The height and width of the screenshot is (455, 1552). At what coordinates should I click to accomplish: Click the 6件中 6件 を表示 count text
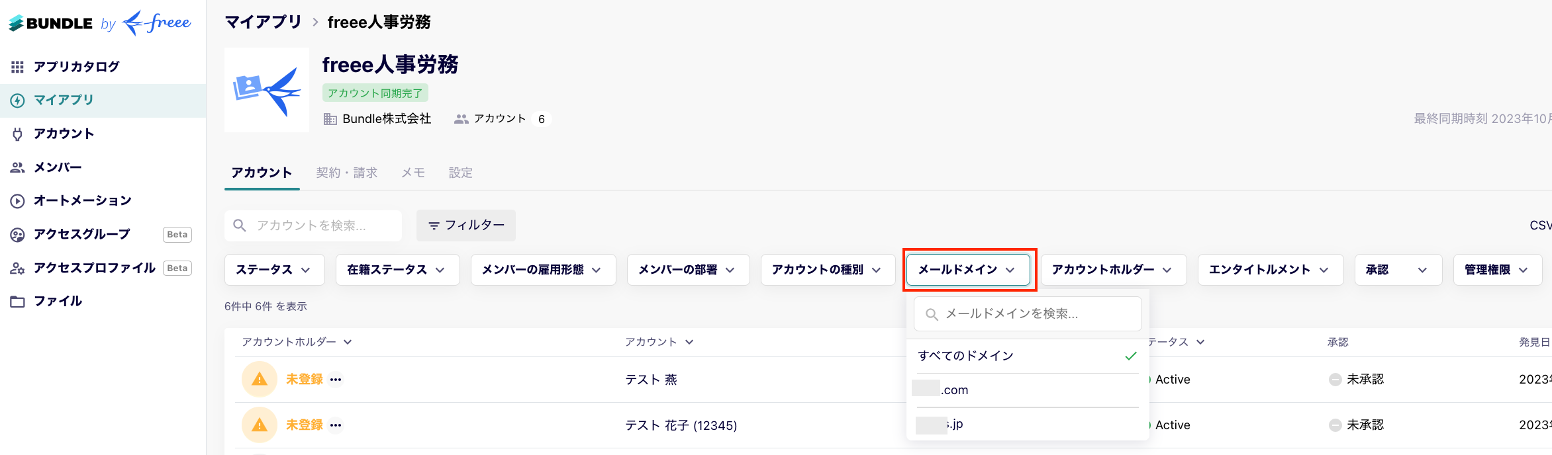tap(266, 306)
